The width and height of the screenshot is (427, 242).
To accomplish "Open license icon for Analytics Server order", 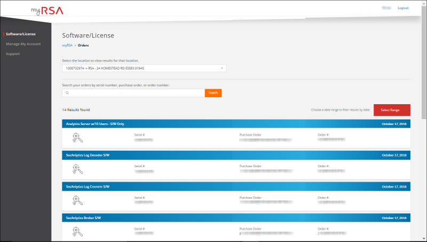I will [x=77, y=138].
